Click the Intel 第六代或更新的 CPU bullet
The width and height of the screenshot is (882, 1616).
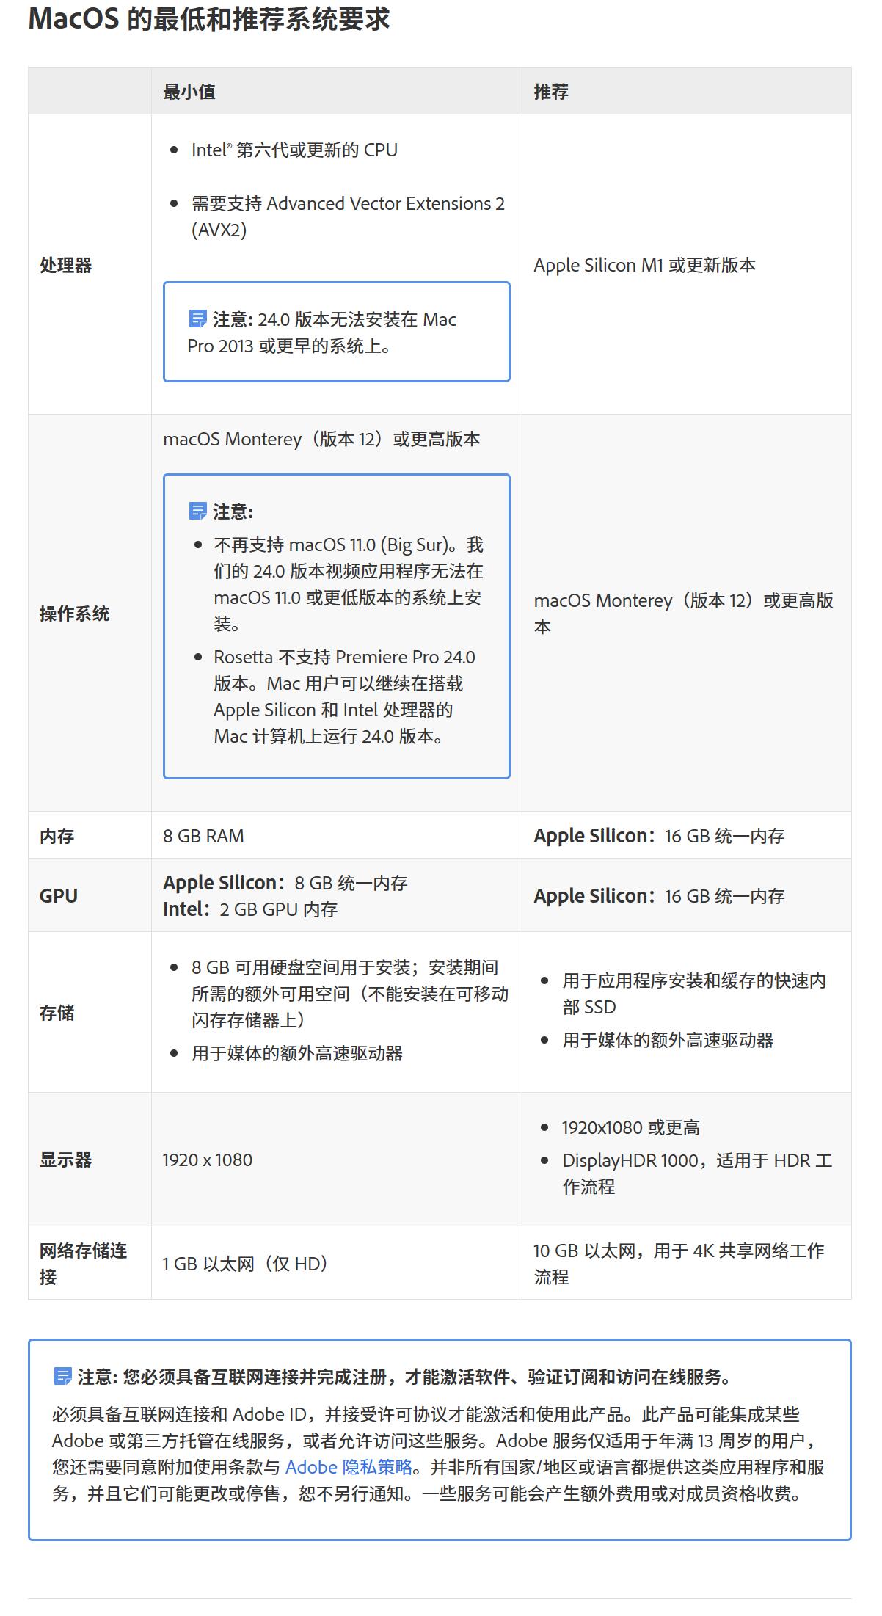pos(294,150)
